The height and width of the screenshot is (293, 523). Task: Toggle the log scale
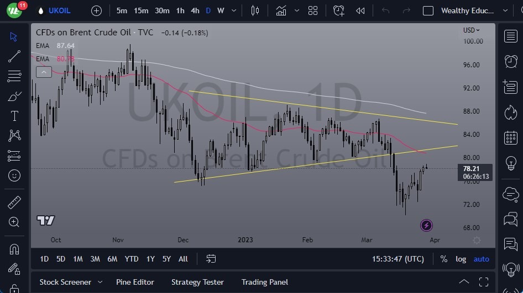tap(461, 259)
